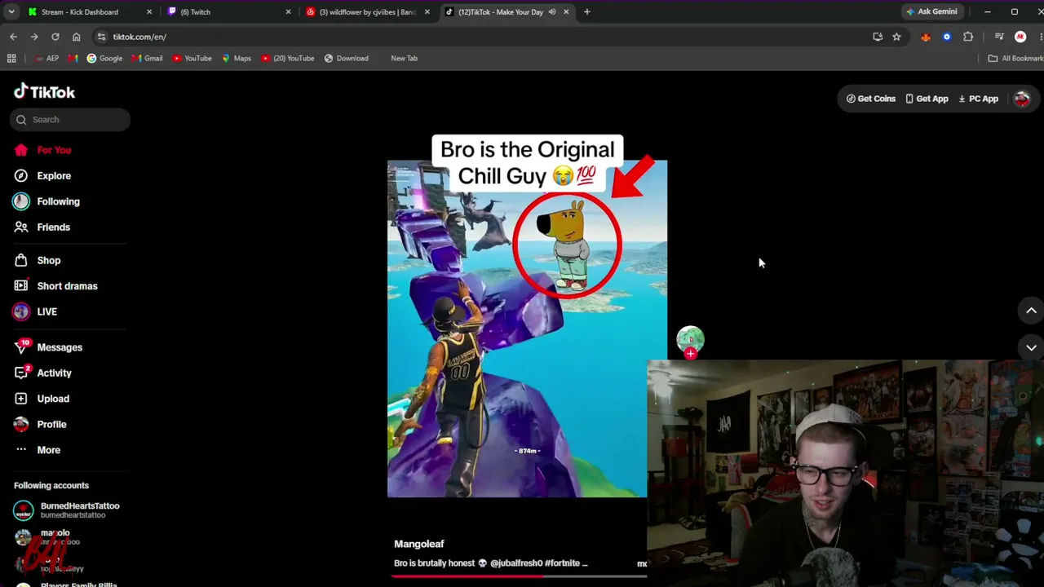Screen dimensions: 1044x587
Task: Click the #fortnite hashtag in caption
Action: 563,563
